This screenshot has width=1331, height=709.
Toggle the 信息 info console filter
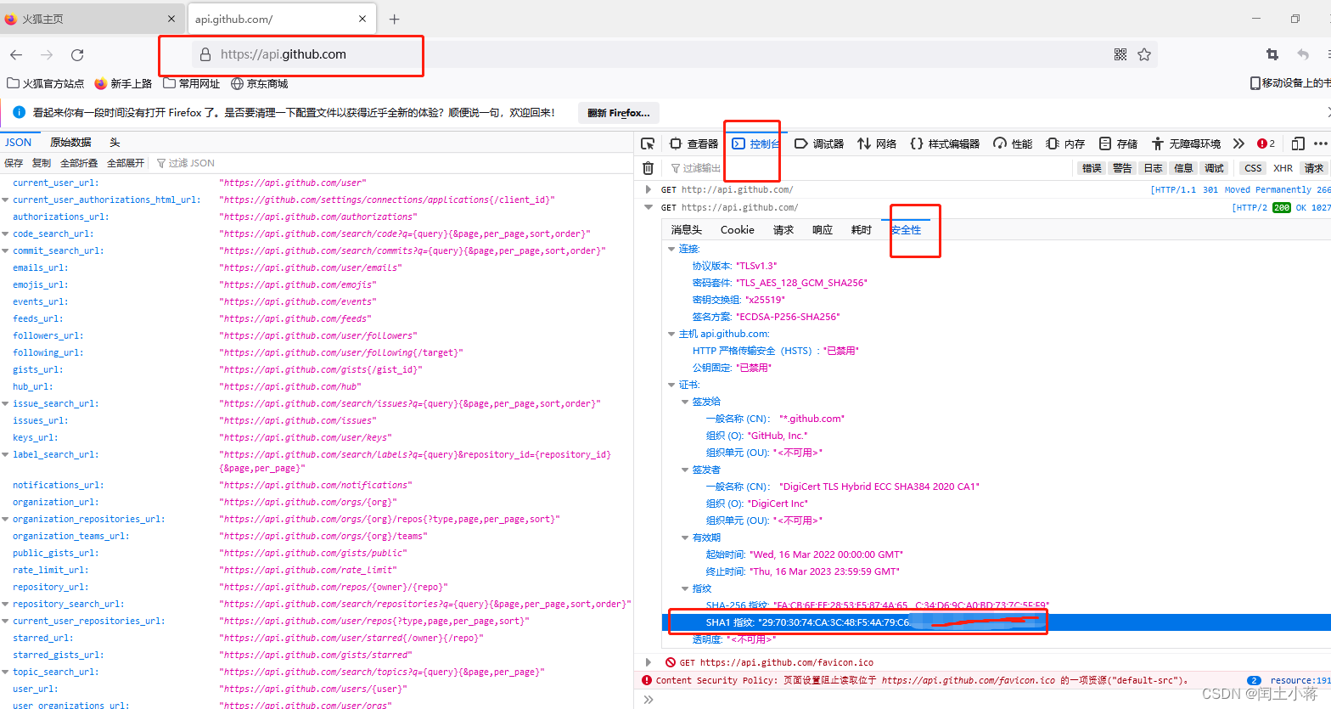[1183, 168]
